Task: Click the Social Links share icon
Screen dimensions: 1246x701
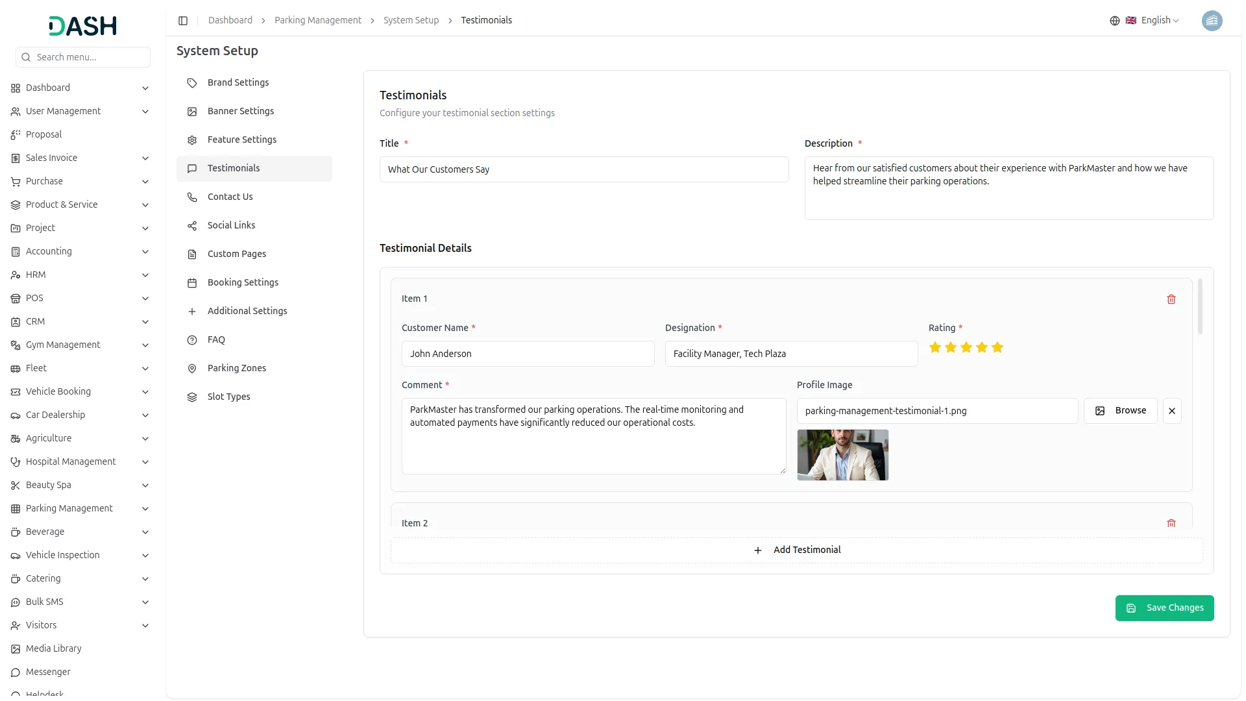Action: (192, 226)
